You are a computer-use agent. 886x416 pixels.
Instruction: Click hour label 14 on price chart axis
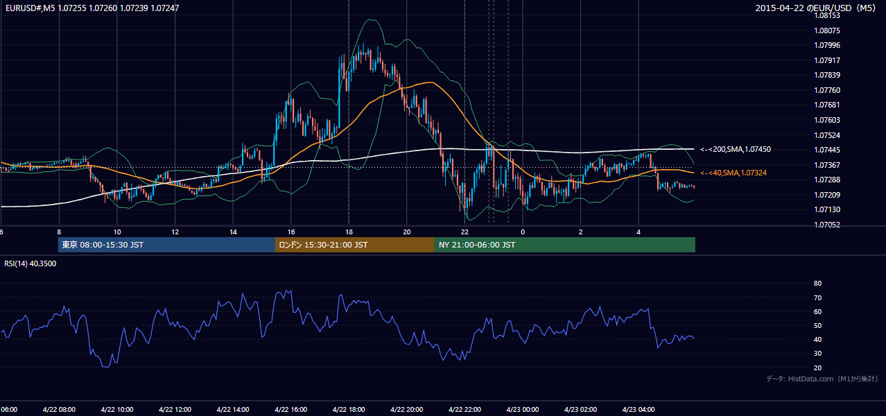coord(233,232)
